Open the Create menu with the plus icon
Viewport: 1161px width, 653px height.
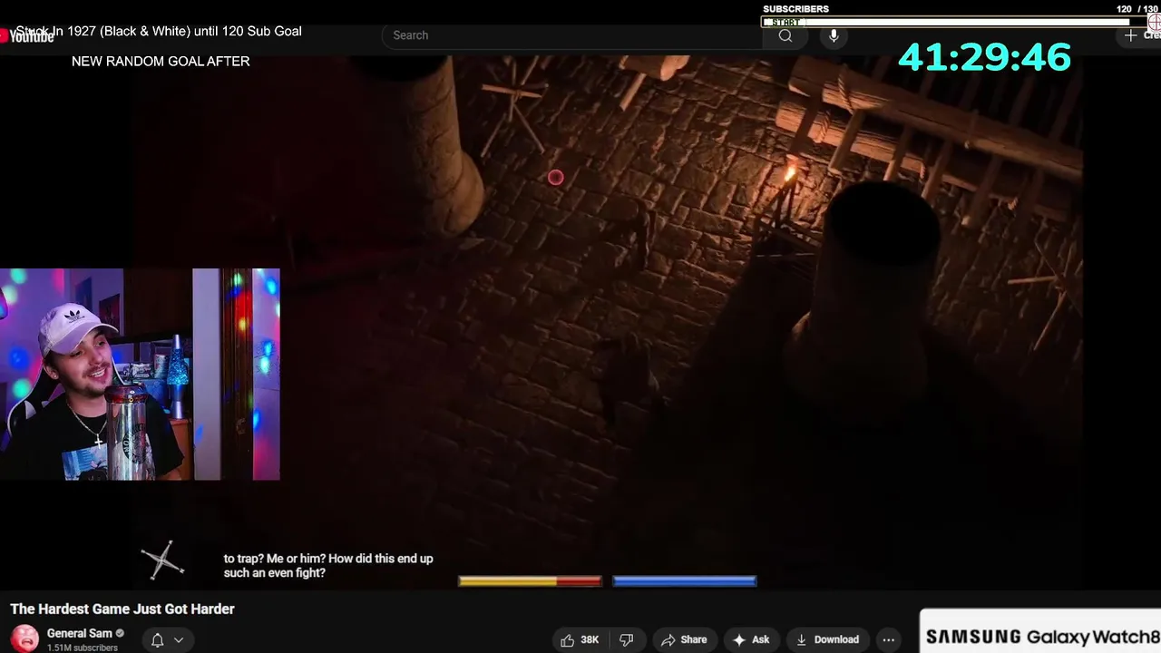tap(1130, 35)
